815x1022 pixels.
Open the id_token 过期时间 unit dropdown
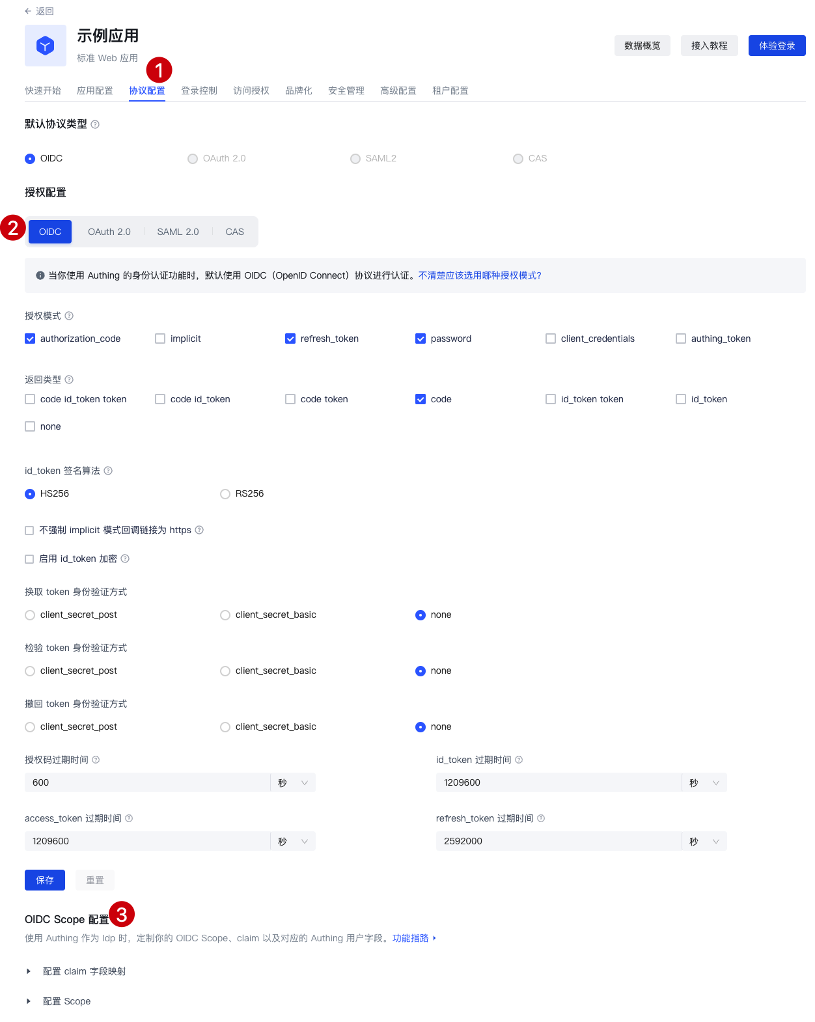pos(704,782)
